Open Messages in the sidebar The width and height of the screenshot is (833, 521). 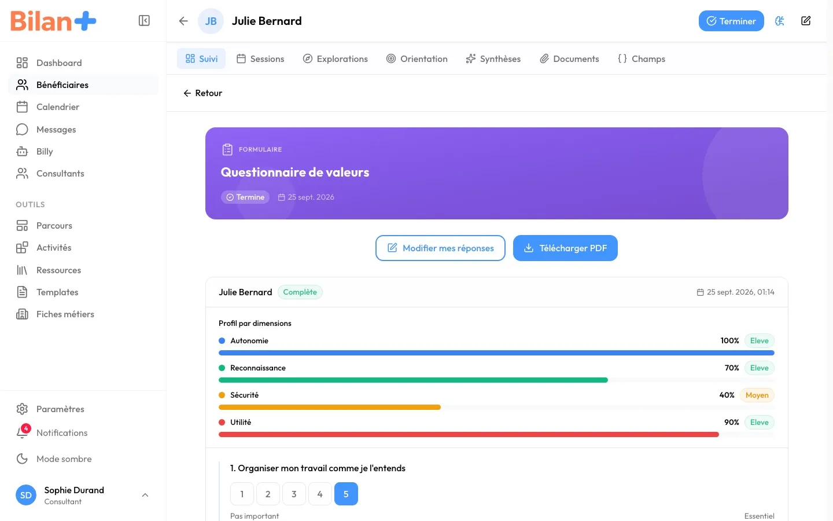(83, 129)
